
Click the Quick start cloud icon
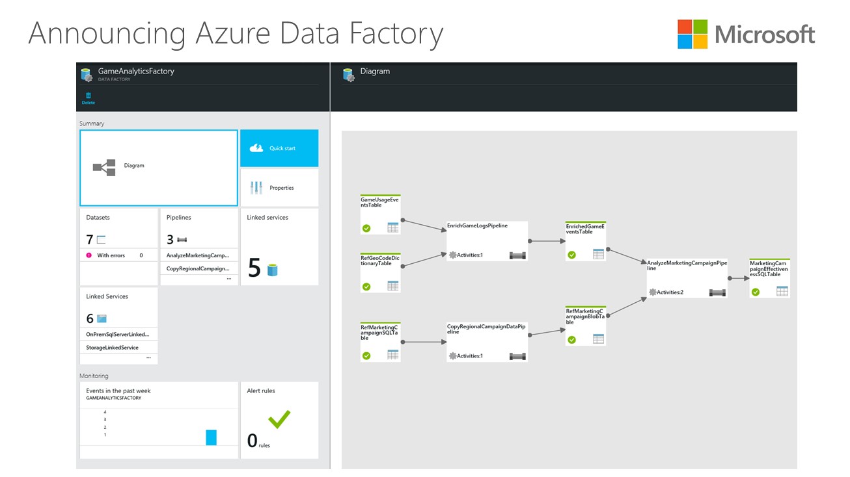256,148
